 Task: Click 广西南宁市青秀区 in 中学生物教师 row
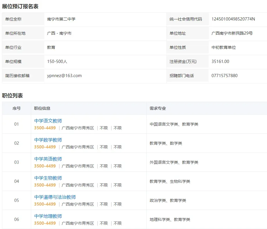coord(78,185)
